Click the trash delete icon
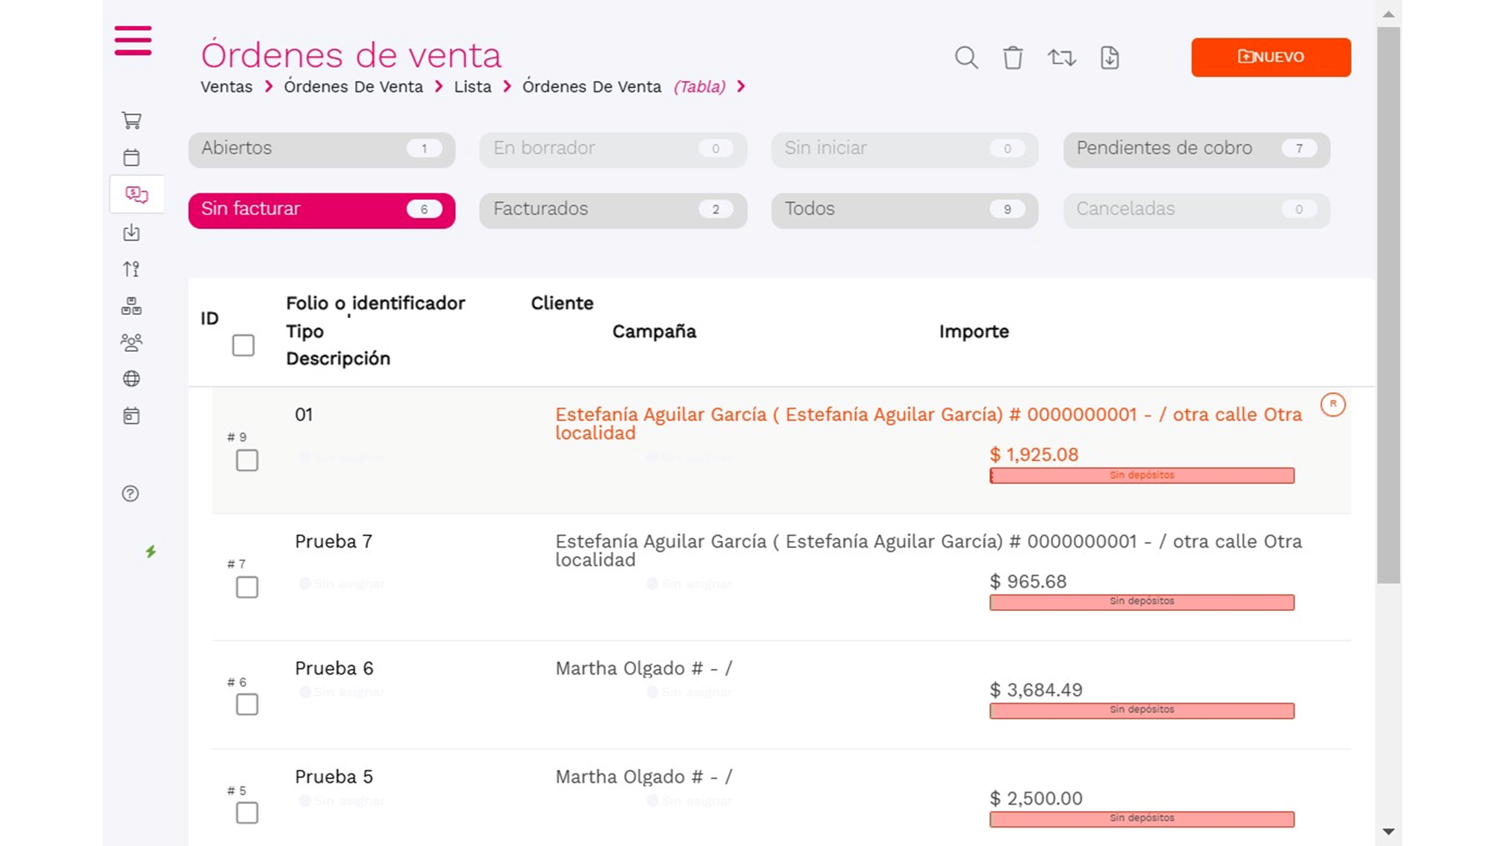Viewport: 1505px width, 846px height. [1012, 57]
